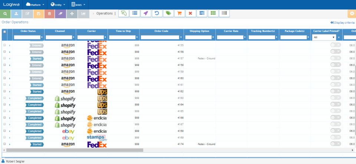Expand the row arrow for order 4160
The image size is (356, 164).
10,78
